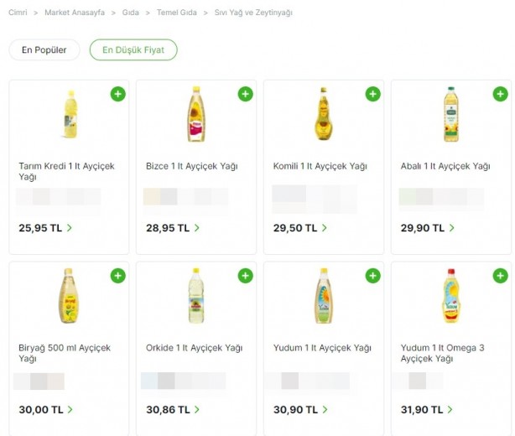515x436 pixels.
Task: Add Yudum 1 lt Omega 3 with plus
Action: coord(500,276)
